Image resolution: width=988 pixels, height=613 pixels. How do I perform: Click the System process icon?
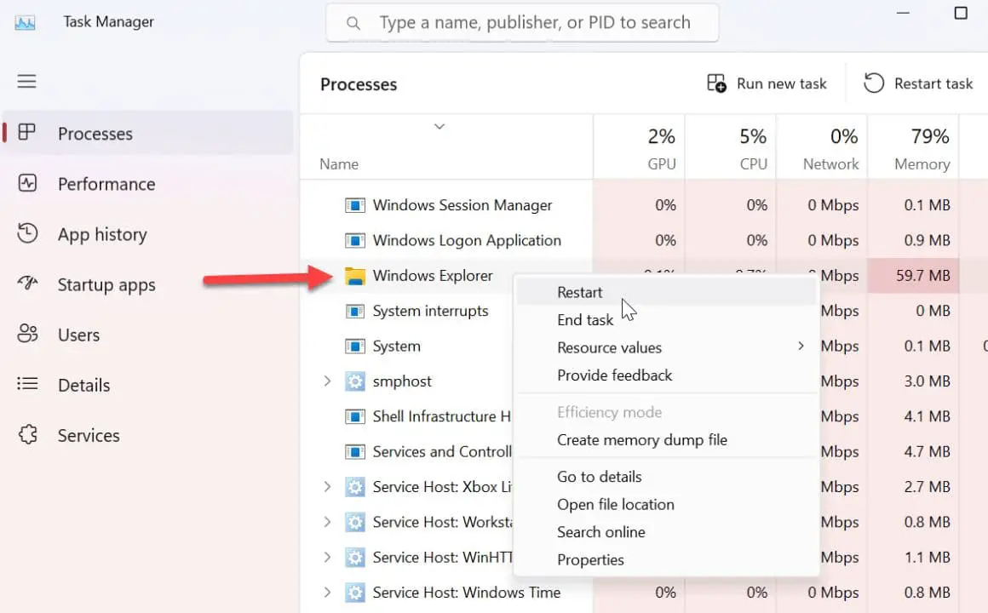(x=355, y=347)
